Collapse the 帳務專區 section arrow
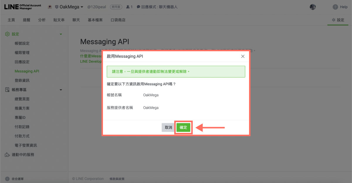This screenshot has height=183, width=352. point(61,90)
